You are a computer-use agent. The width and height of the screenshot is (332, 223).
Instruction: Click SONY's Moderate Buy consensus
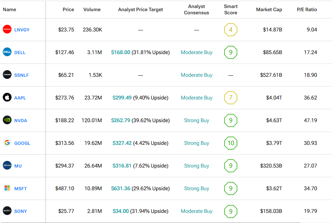pos(197,211)
